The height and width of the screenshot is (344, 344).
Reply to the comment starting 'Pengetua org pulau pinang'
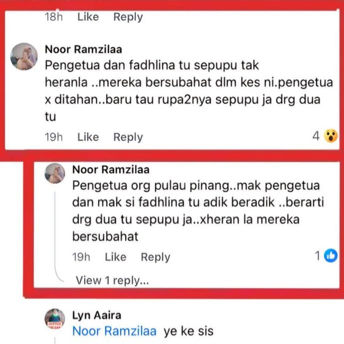[x=156, y=257]
